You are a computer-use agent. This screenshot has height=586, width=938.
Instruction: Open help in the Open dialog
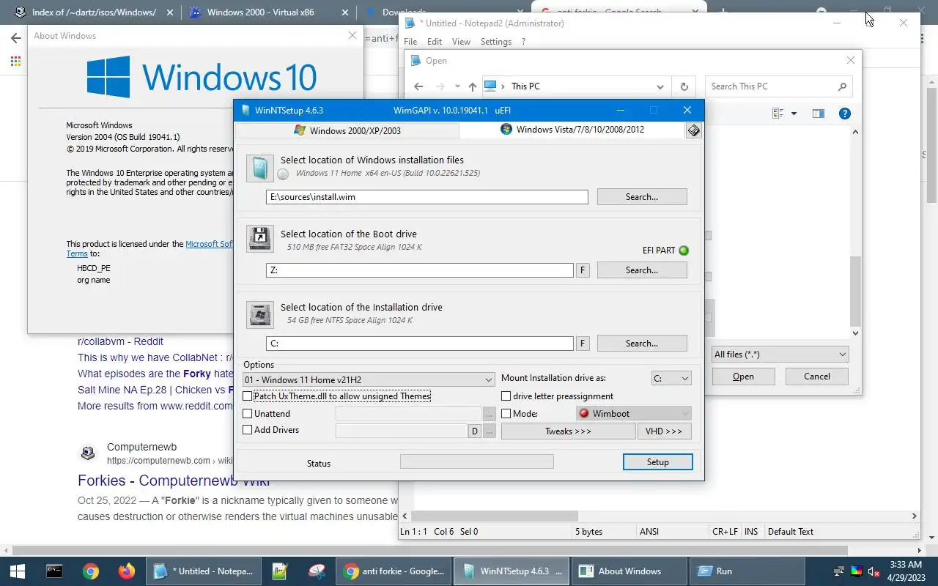[x=844, y=114]
